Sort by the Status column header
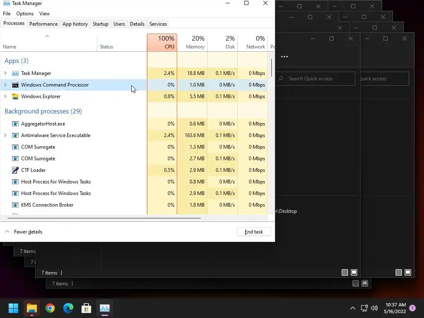 pyautogui.click(x=122, y=43)
